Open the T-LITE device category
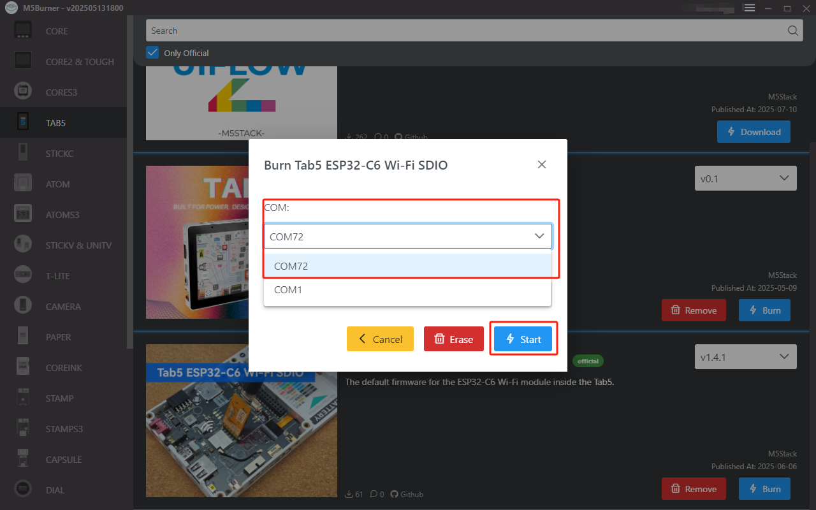 coord(63,275)
